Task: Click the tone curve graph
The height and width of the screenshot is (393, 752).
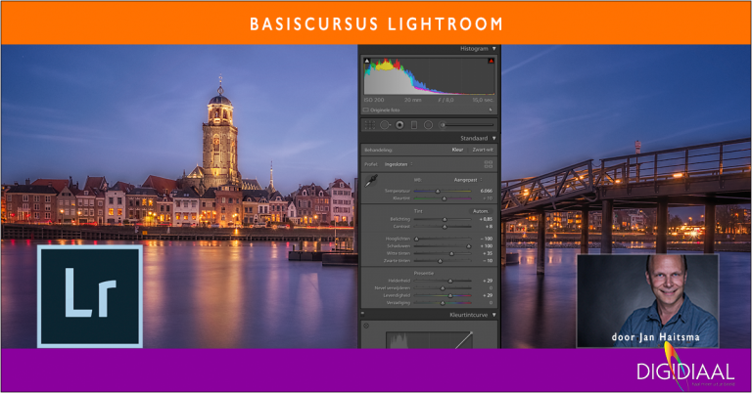Action: (429, 339)
